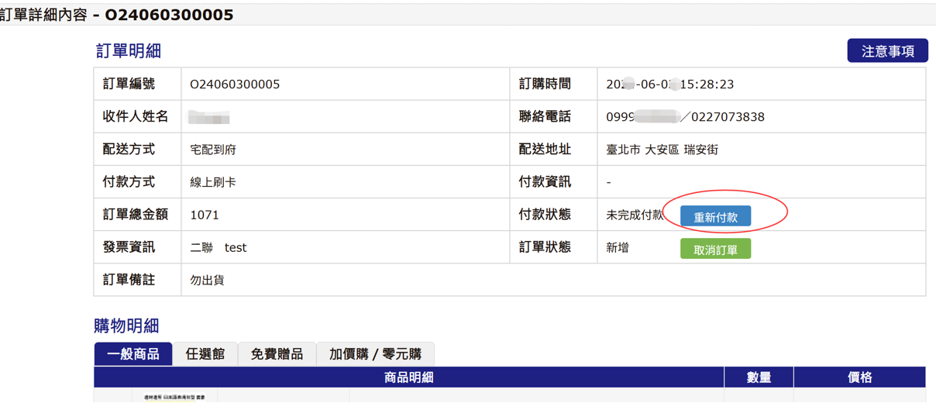This screenshot has height=410, width=936.
Task: Click the 未完成付款 payment status text
Action: [x=635, y=215]
